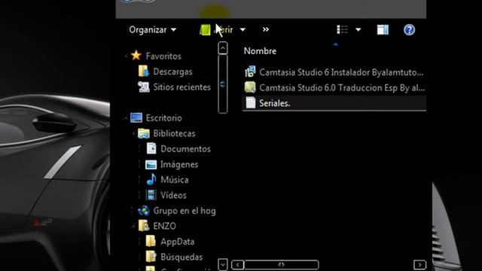Image resolution: width=482 pixels, height=271 pixels.
Task: Open the blue help icon
Action: [x=409, y=30]
